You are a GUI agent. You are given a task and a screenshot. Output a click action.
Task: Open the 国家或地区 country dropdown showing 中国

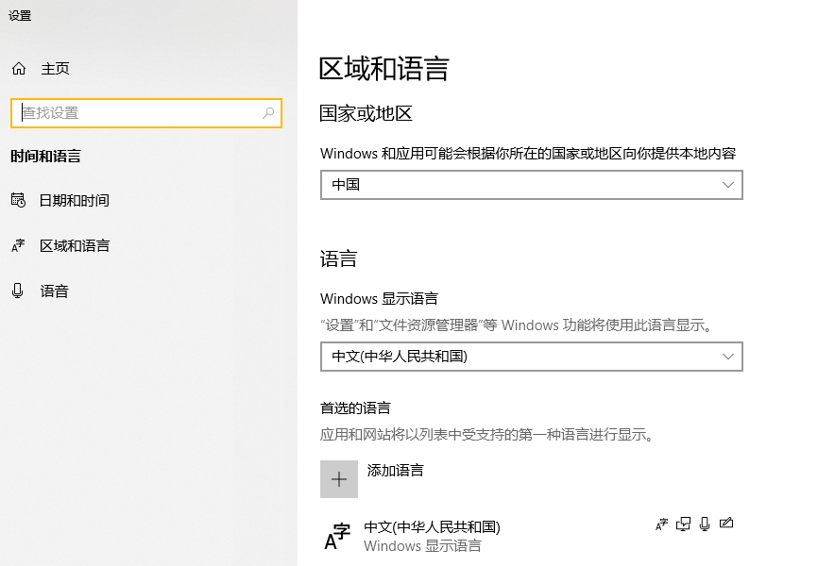(x=531, y=185)
